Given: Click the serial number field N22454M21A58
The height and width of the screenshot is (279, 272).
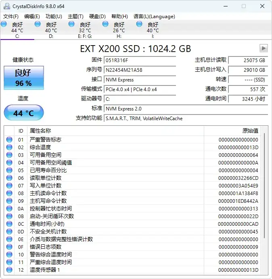Looking at the screenshot, I should 140,70.
